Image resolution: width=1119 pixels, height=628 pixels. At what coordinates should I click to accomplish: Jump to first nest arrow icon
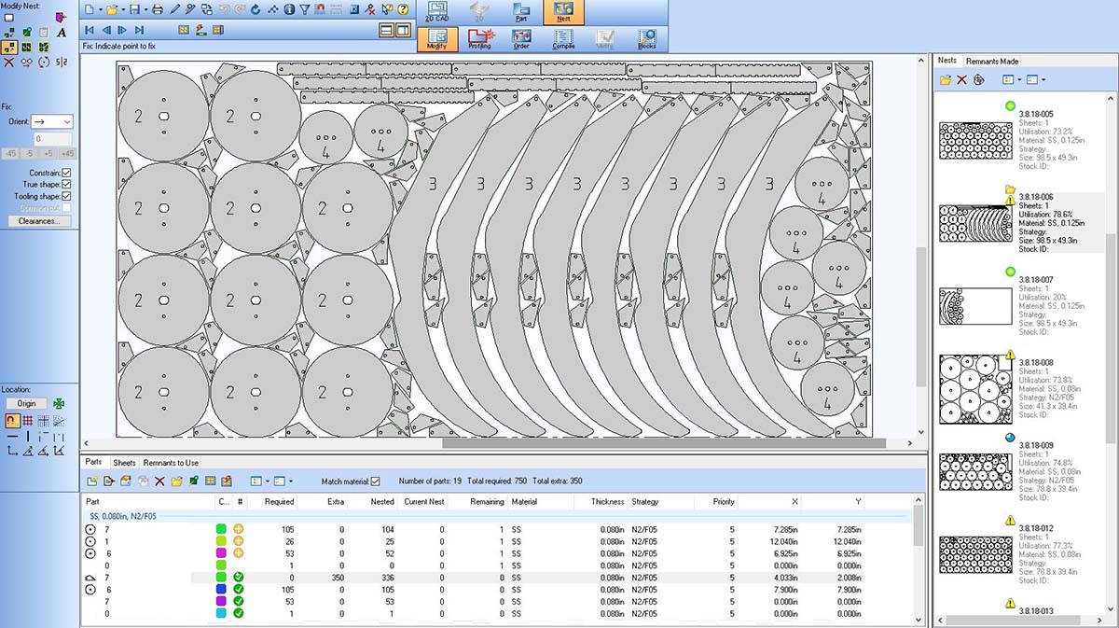pyautogui.click(x=90, y=31)
